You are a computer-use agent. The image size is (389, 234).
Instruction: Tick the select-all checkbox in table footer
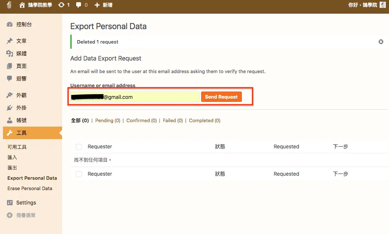79,174
